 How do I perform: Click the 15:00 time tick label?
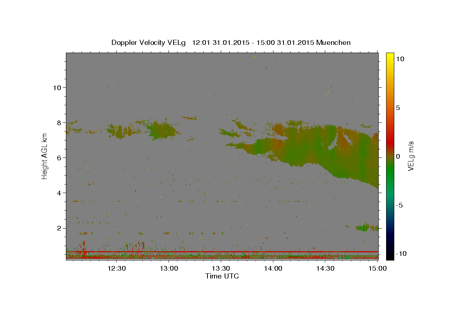coord(378,268)
